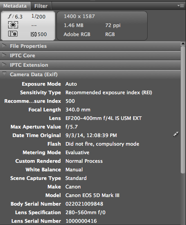Screen dimensions: 186x225
Task: Select the 1.46 MB file size
Action: tap(74, 25)
